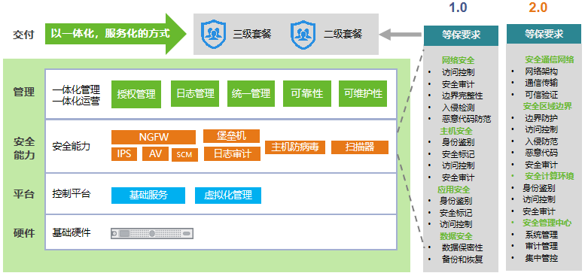Click the 边界完整性 list item
Viewport: 585px width, 276px height.
click(462, 96)
